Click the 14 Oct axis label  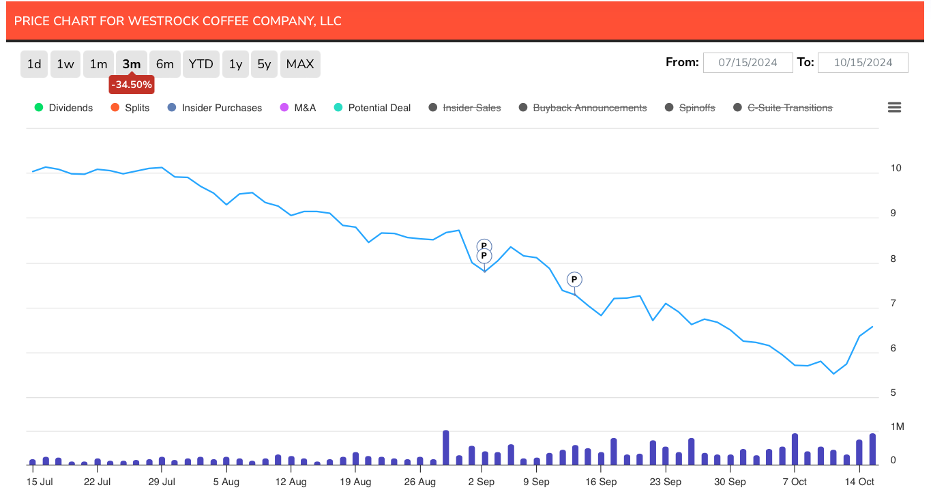[859, 481]
